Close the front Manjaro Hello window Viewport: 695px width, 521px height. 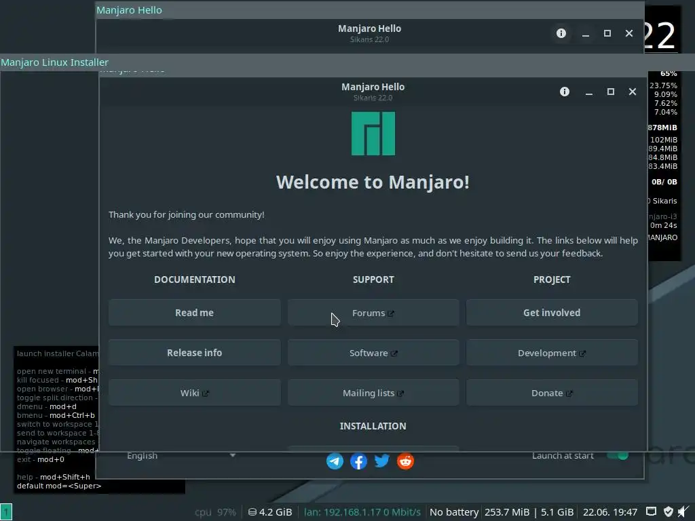632,92
